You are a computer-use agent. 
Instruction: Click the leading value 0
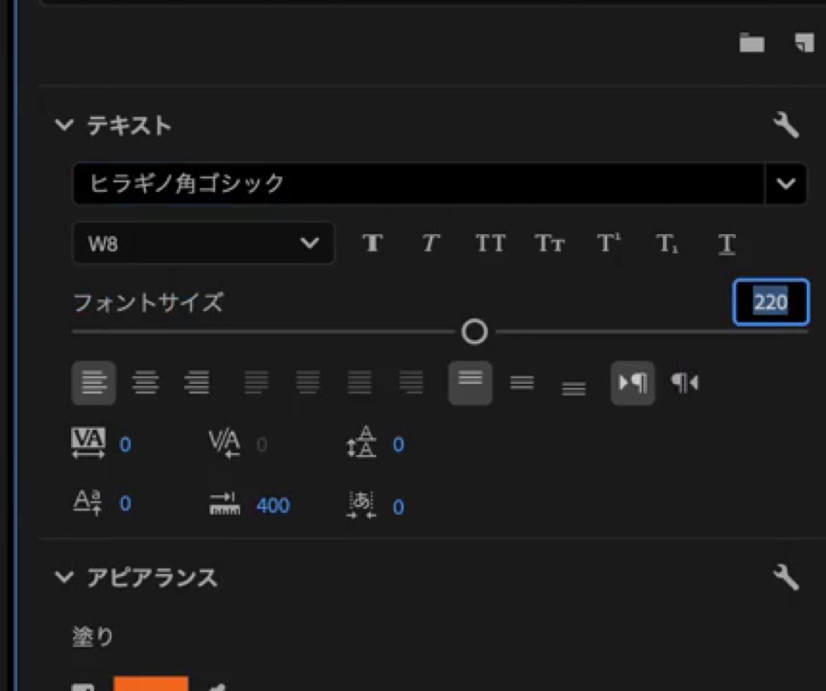point(399,445)
